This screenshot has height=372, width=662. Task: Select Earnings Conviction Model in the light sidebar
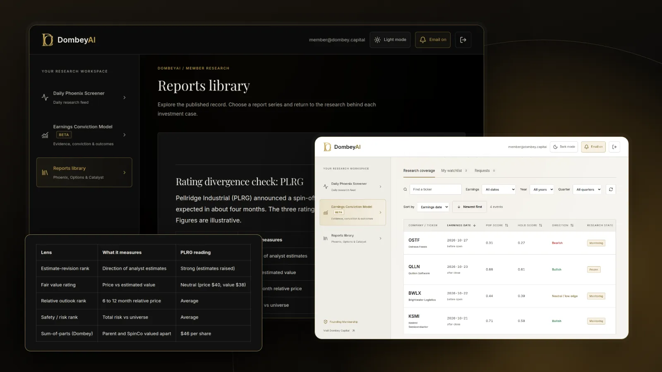353,212
